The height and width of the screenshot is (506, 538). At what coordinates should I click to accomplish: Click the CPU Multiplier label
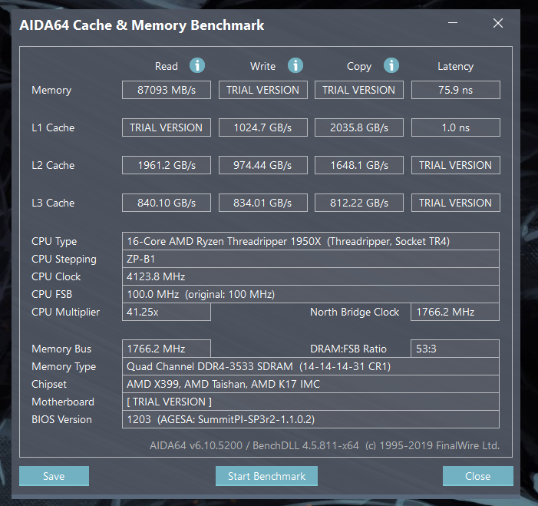(x=65, y=312)
